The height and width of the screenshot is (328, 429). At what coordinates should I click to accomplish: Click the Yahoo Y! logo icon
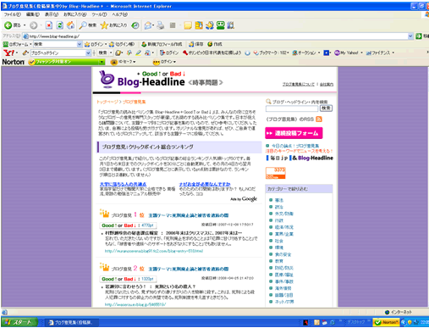pos(8,53)
